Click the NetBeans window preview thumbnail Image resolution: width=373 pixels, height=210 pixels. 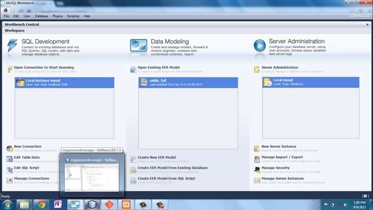[x=92, y=177]
